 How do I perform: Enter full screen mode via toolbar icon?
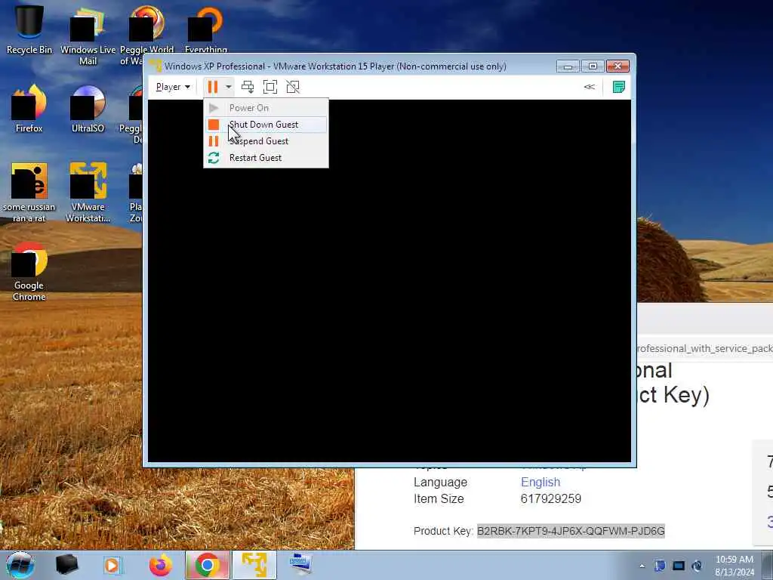[270, 87]
